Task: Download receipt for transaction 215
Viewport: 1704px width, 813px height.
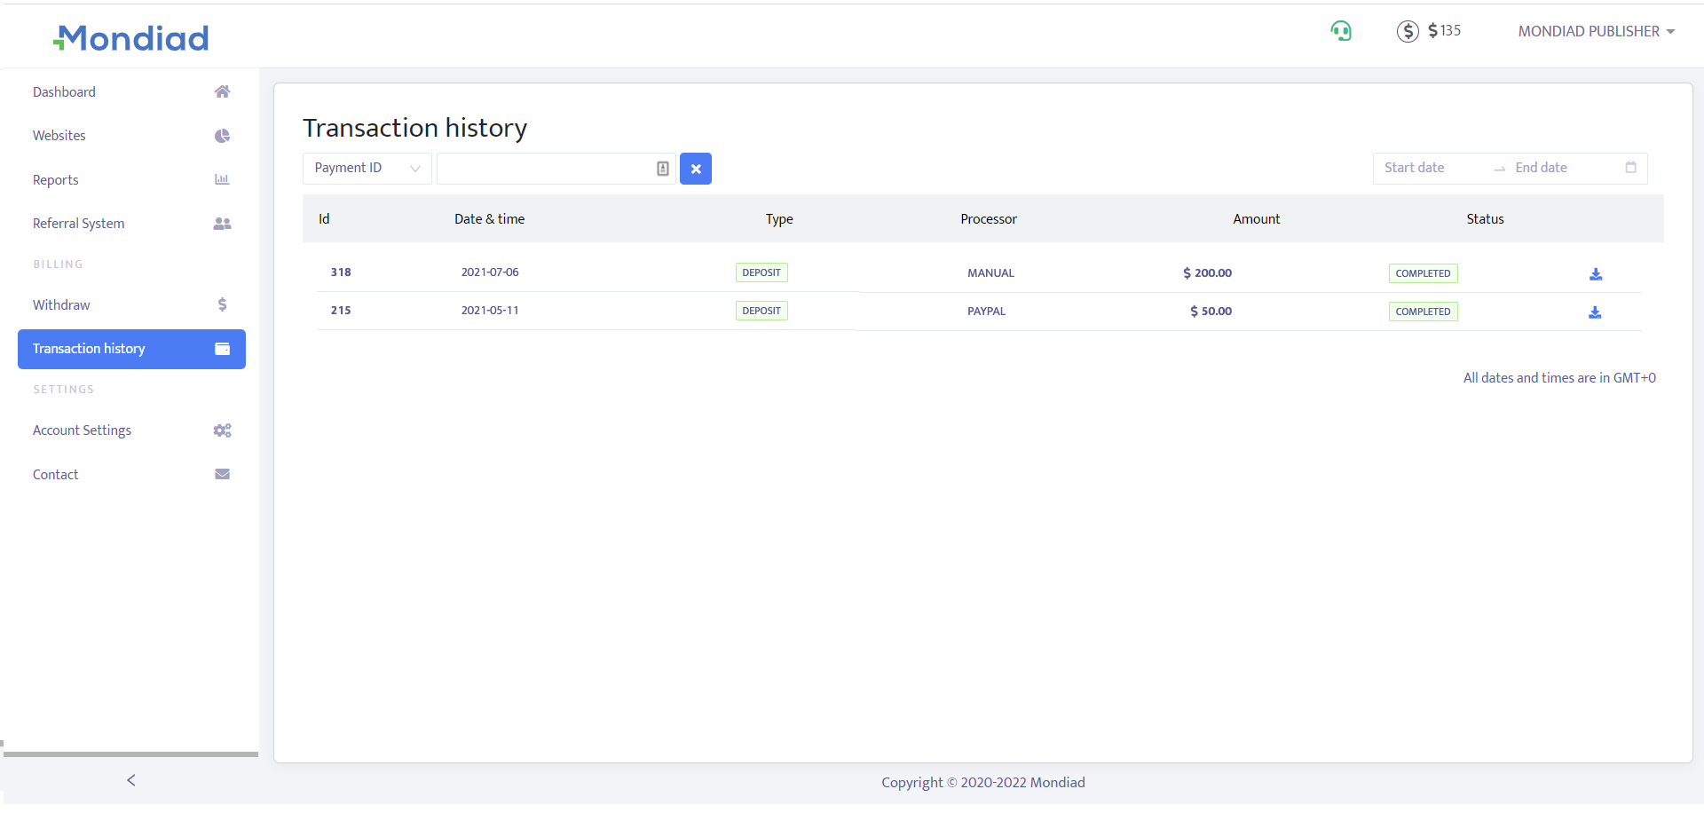Action: [x=1594, y=312]
